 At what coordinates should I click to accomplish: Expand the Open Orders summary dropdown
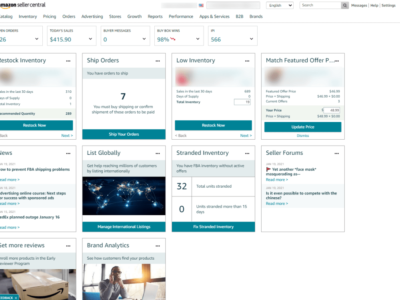point(37,39)
